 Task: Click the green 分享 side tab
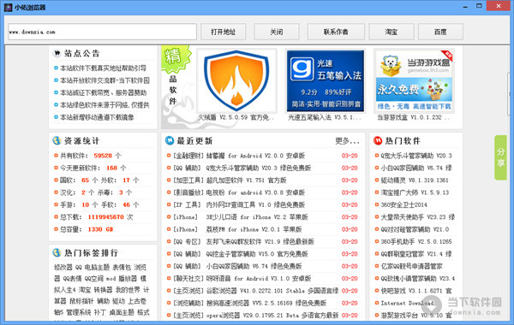point(500,157)
